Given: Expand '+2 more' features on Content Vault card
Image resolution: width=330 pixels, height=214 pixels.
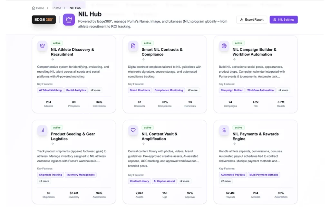Looking at the screenshot, I should [184, 181].
